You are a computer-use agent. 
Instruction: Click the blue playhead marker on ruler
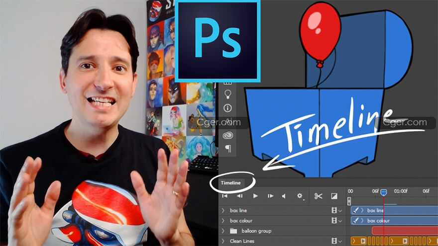(x=383, y=192)
